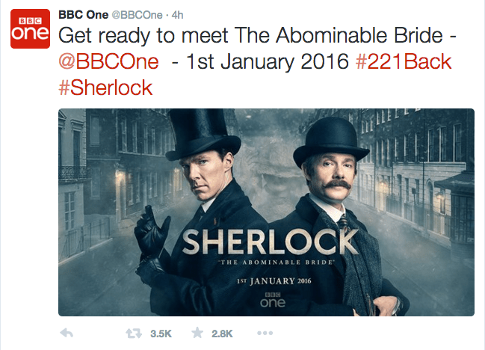The image size is (485, 350).
Task: Open the BBC One red avatar logo
Action: point(30,28)
